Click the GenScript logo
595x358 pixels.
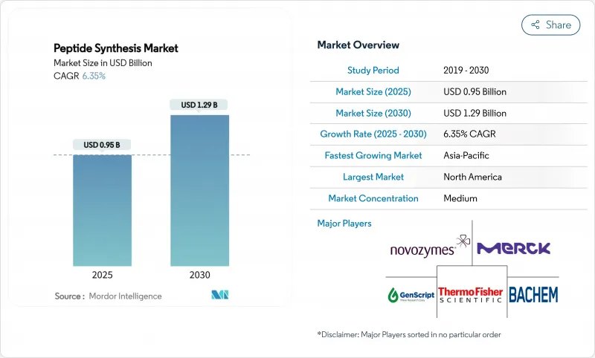[409, 295]
